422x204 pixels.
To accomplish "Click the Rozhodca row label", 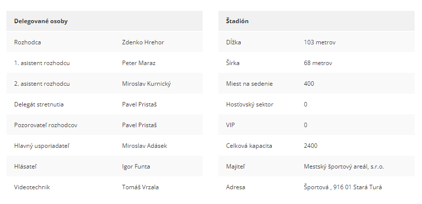I will pos(28,42).
